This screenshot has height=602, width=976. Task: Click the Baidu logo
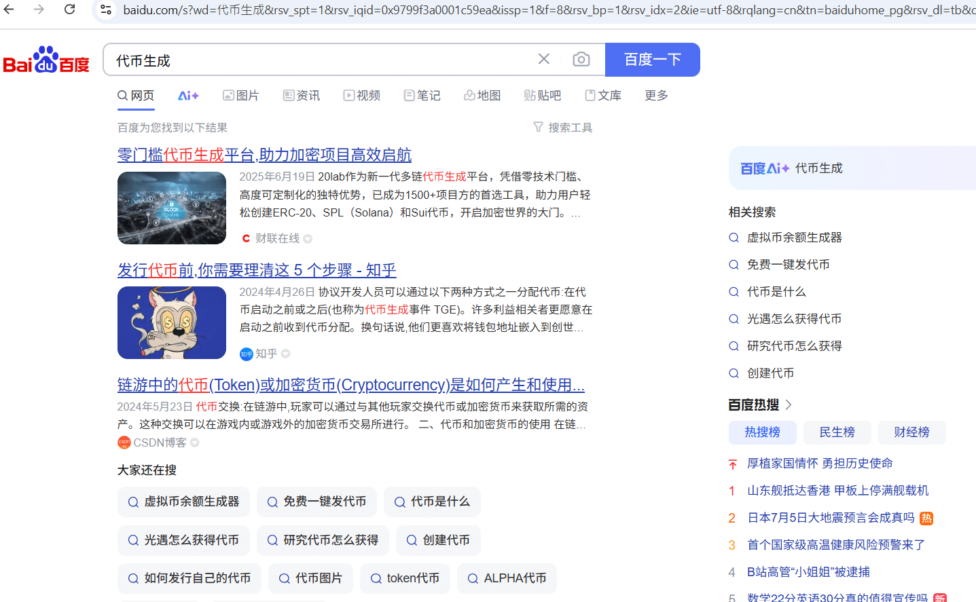46,60
